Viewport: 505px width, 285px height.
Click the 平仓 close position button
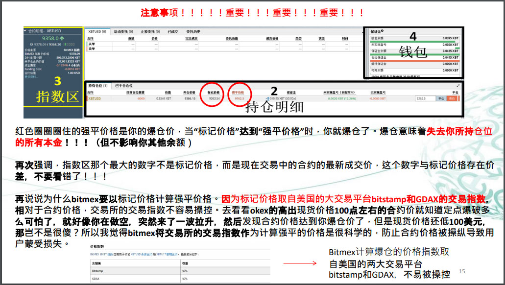[441, 98]
